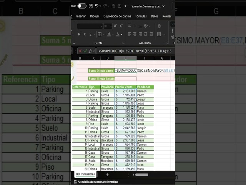Open the Datos ribbon tab
This screenshot has height=185, width=246.
(155, 16)
